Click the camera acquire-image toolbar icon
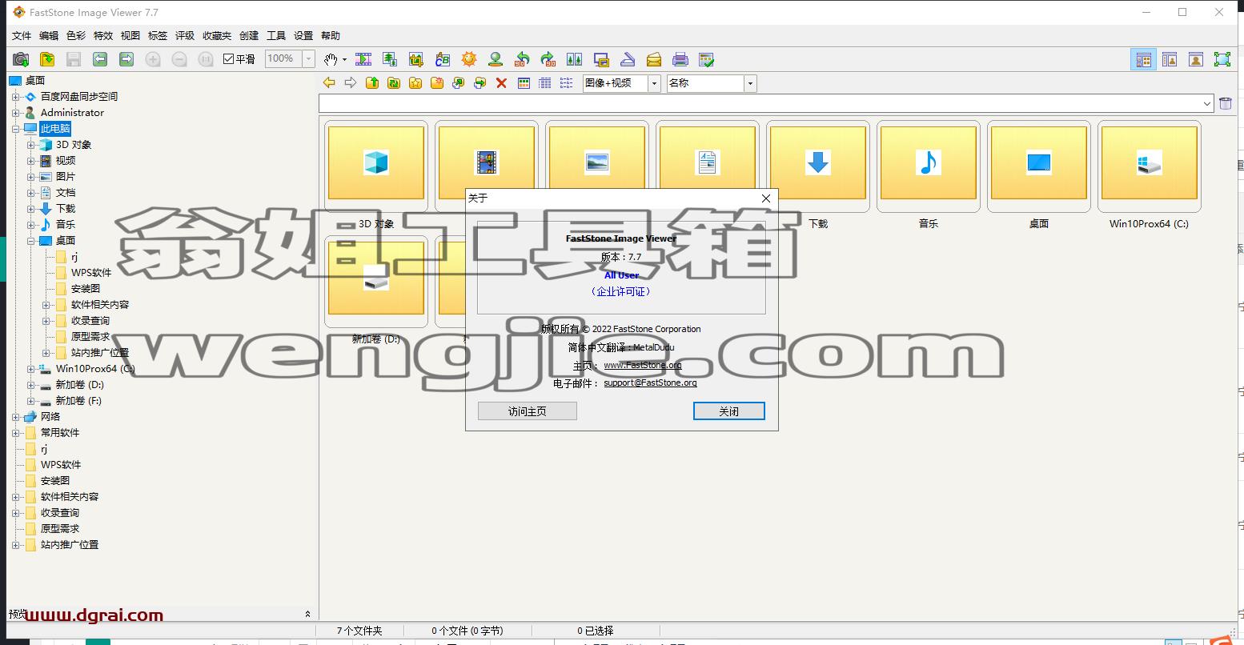This screenshot has height=645, width=1244. 22,59
